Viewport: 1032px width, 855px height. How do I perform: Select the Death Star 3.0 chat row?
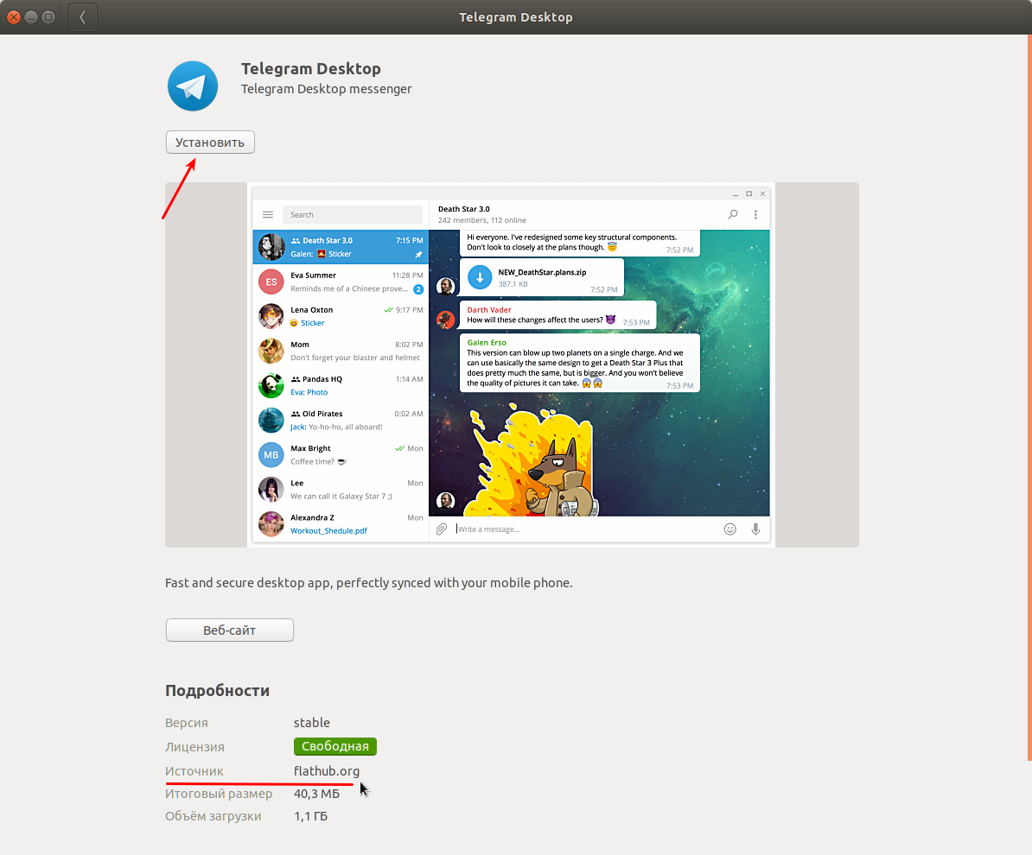[x=341, y=247]
